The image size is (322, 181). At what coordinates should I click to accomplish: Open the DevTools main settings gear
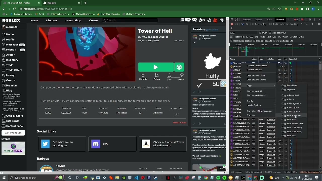pyautogui.click(x=310, y=20)
